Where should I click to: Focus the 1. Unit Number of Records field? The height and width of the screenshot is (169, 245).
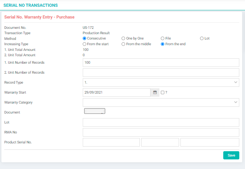[161, 63]
